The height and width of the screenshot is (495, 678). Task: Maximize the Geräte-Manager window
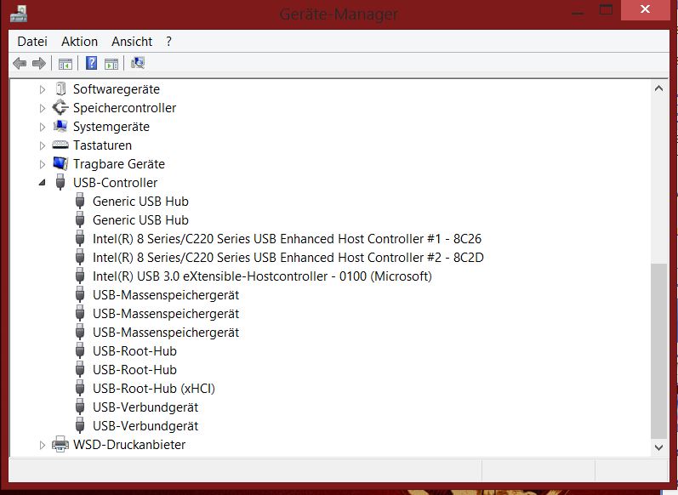pos(607,9)
